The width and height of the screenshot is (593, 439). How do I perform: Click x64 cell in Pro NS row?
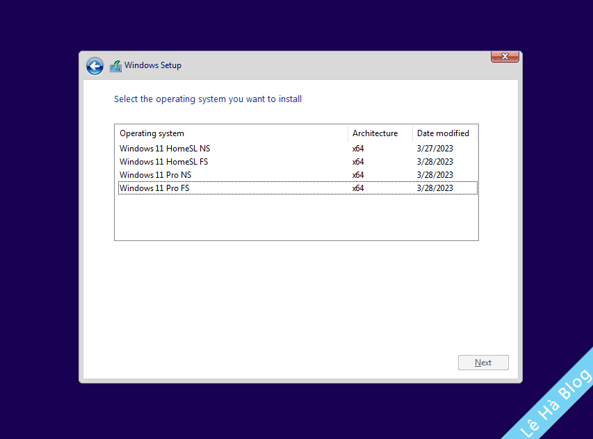click(358, 175)
